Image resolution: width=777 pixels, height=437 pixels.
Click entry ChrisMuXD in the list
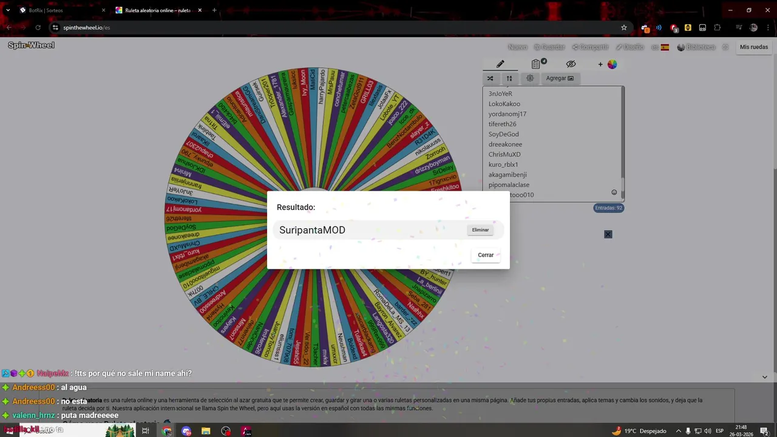(504, 154)
